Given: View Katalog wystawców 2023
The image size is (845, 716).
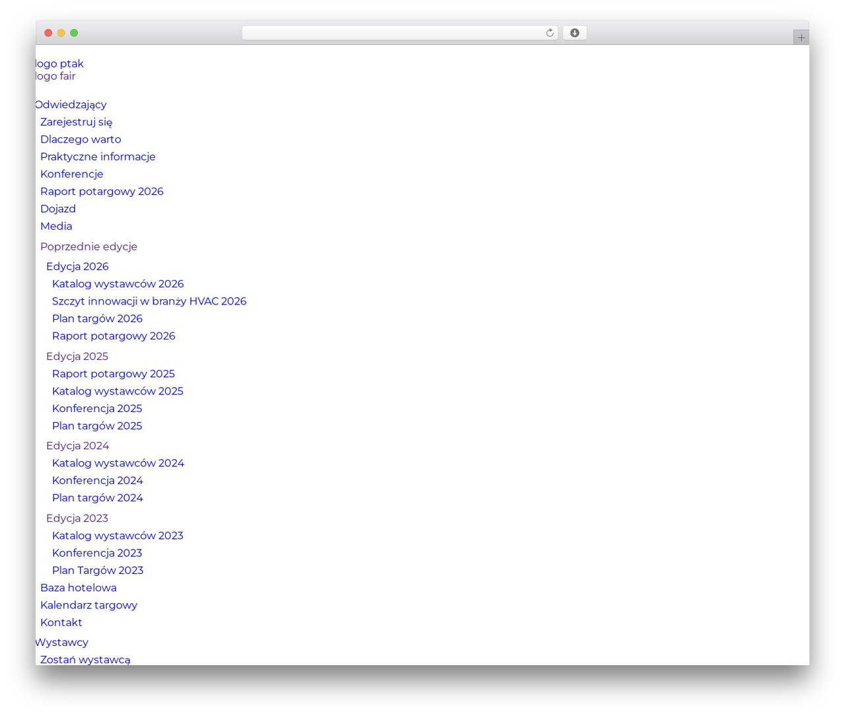Looking at the screenshot, I should coord(118,536).
